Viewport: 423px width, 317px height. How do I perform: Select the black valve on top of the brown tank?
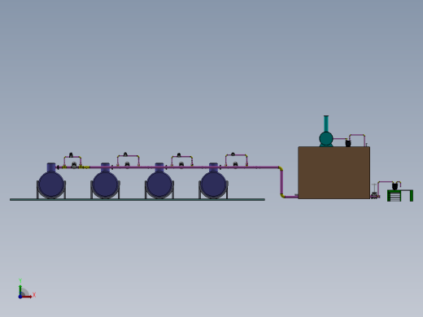pyautogui.click(x=348, y=143)
